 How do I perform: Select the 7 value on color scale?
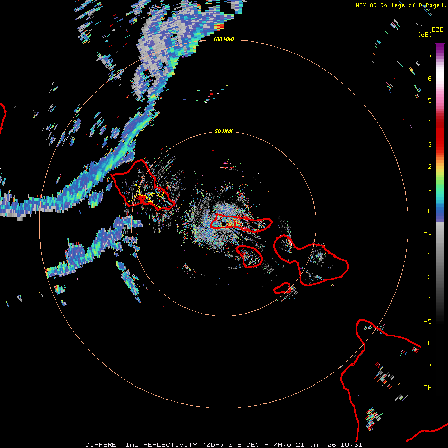[430, 56]
